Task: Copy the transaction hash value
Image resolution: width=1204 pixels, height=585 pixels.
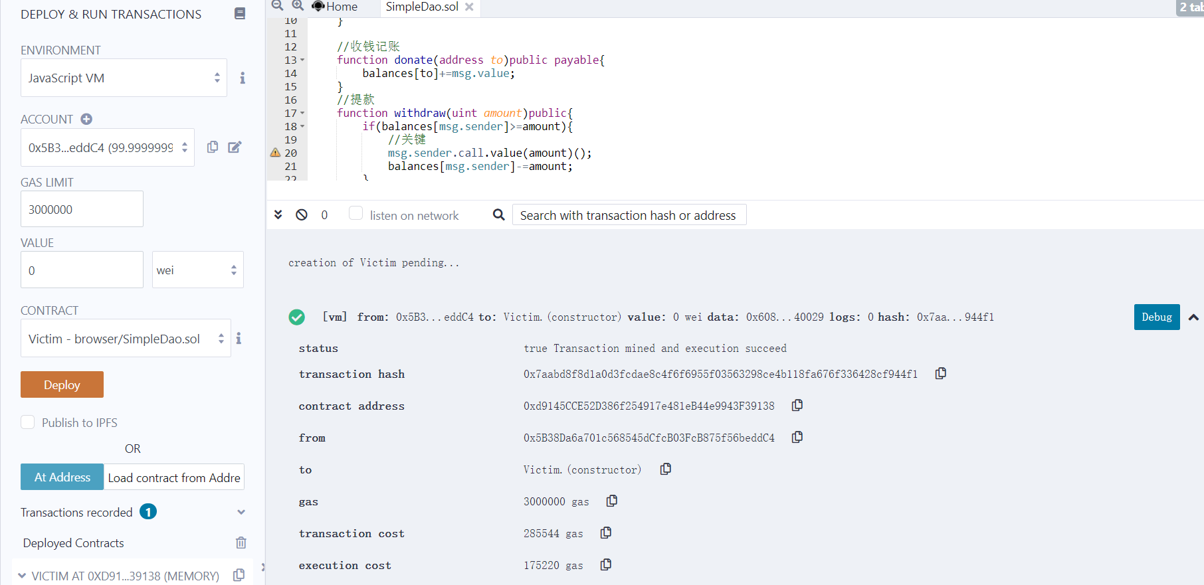Action: pyautogui.click(x=941, y=374)
